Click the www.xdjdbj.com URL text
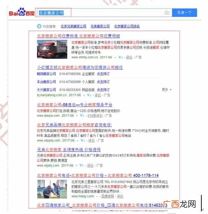 48,165
